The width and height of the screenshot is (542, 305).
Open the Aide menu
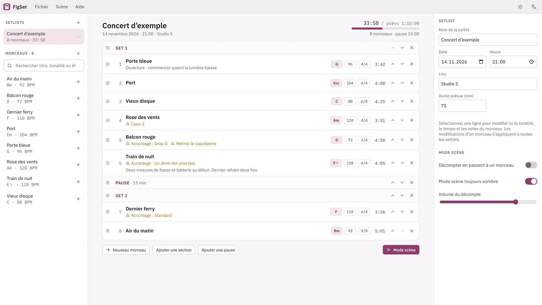click(x=80, y=7)
